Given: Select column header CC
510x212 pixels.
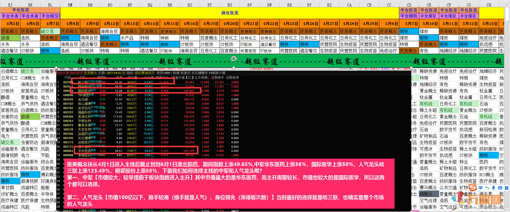Looking at the screenshot, I should click(x=389, y=5).
